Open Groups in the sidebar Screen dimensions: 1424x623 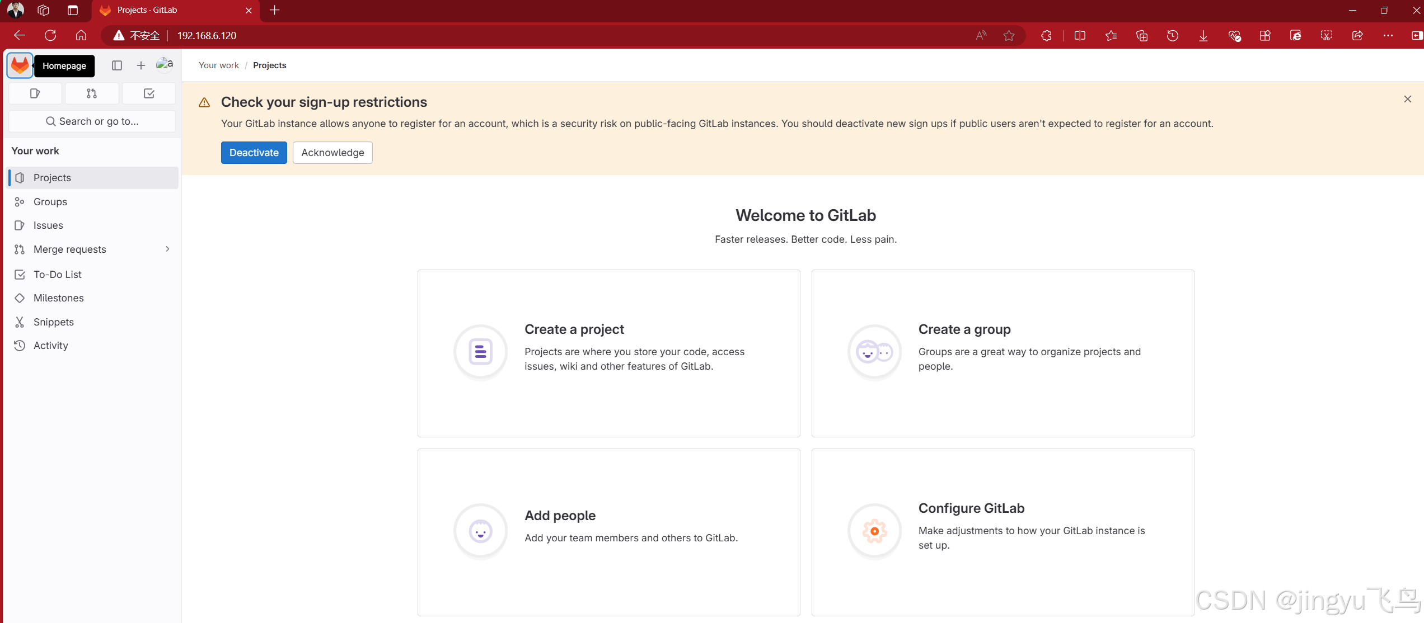coord(92,202)
